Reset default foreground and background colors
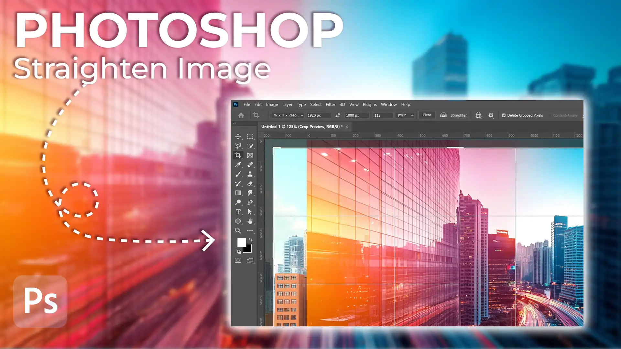Image resolution: width=621 pixels, height=349 pixels. 239,252
